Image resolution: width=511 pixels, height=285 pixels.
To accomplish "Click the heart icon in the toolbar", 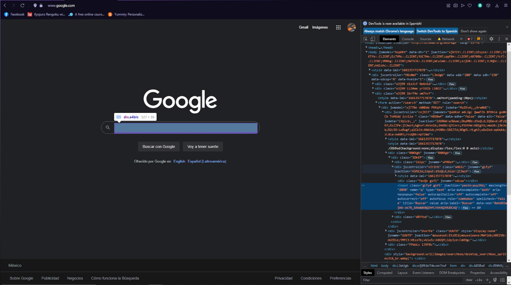I will 470,5.
